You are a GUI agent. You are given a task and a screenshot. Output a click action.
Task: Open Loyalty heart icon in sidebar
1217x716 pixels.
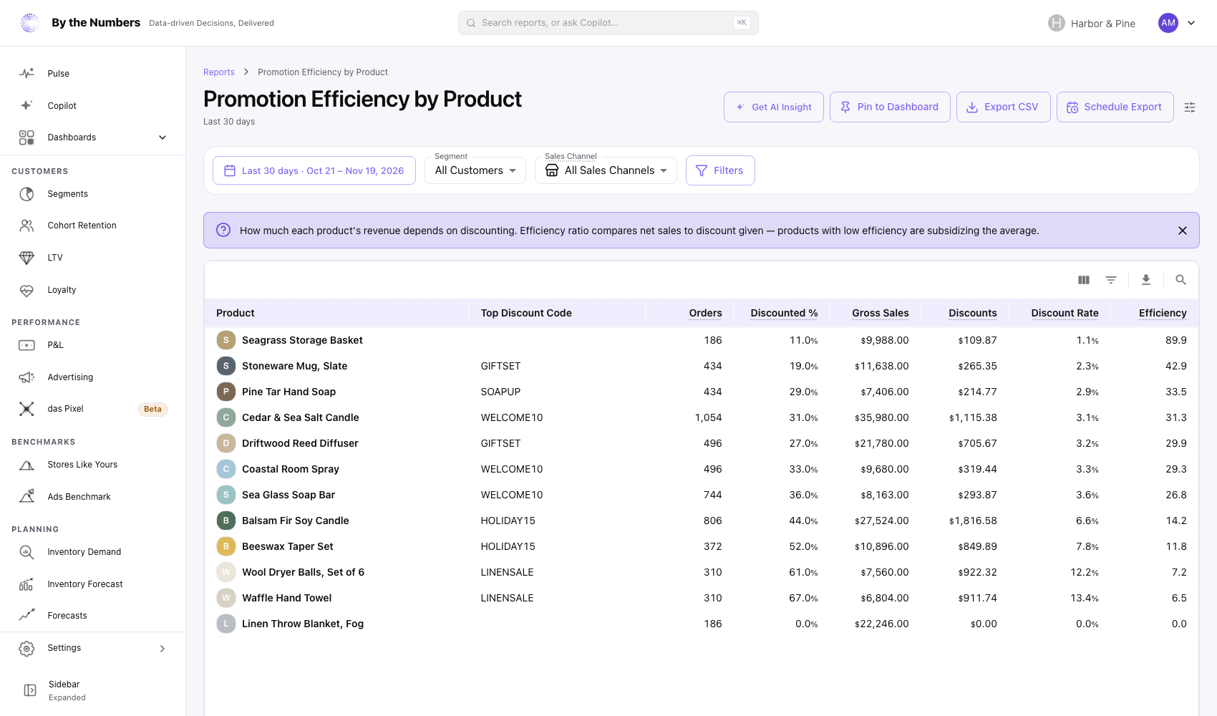[x=26, y=290]
